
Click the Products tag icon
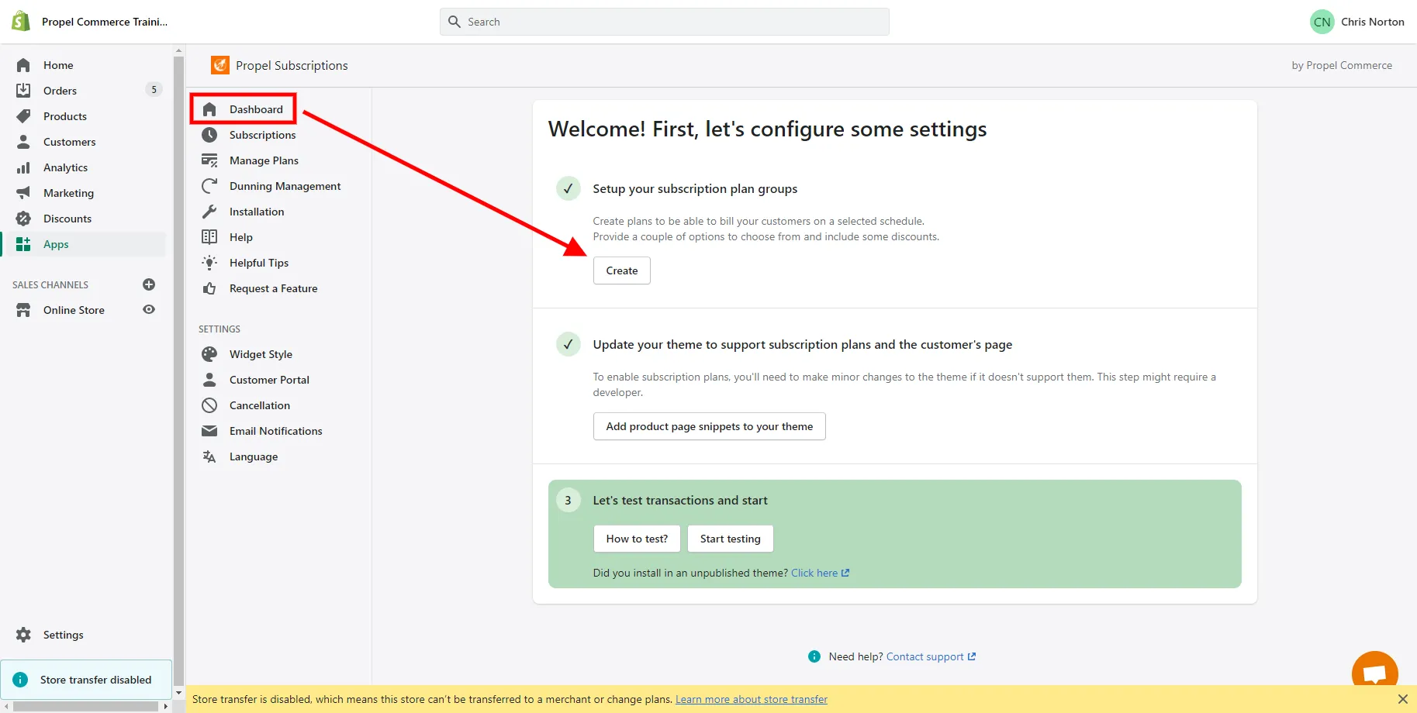(x=23, y=116)
